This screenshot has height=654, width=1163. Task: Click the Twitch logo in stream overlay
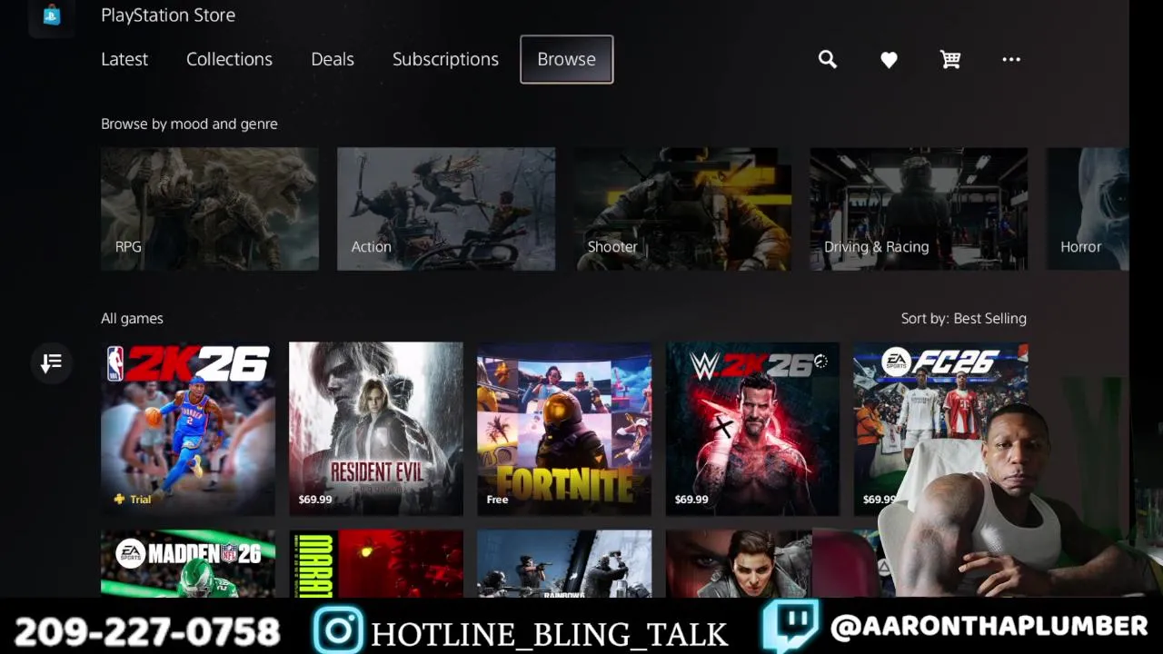coord(790,627)
